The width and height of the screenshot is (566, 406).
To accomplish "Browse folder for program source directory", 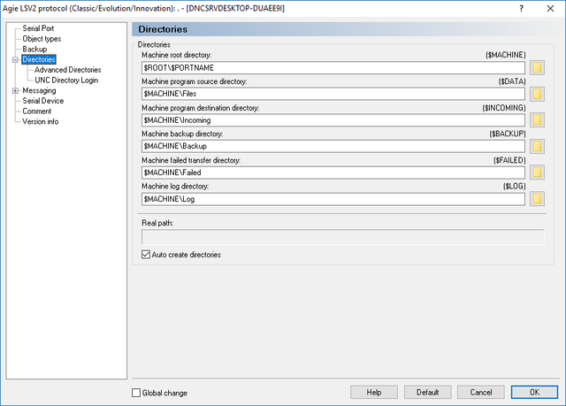I will 537,94.
